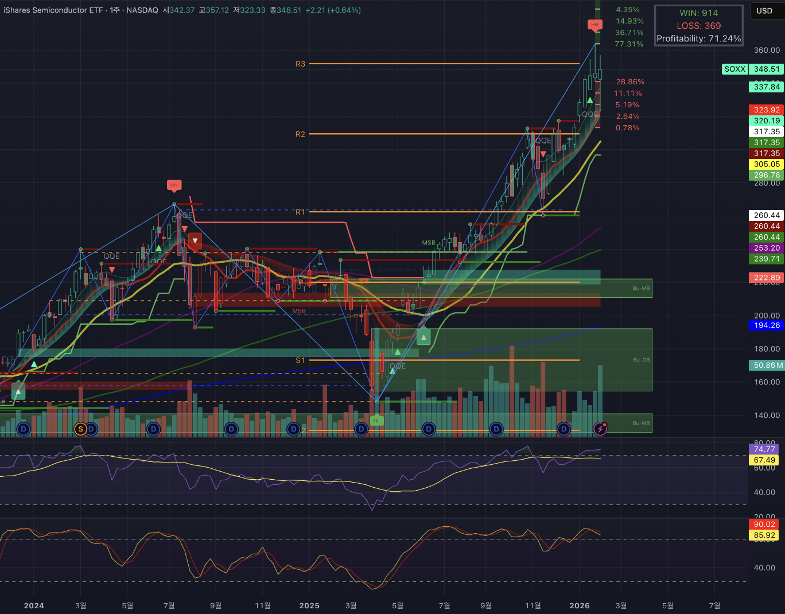Click the D dividend marker beside split marker
Viewport: 785px width, 614px height.
coord(91,429)
